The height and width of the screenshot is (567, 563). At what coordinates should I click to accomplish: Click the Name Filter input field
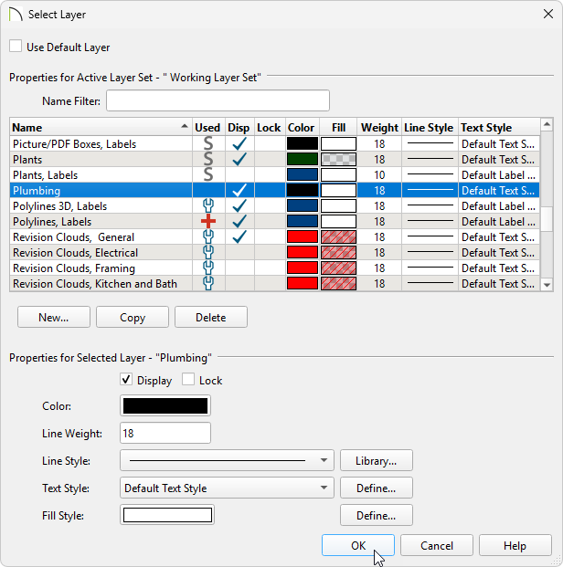(x=218, y=100)
